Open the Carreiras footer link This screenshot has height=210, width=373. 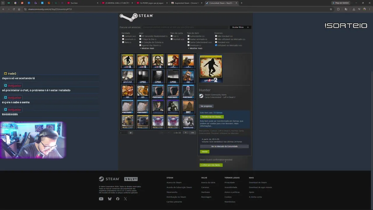[x=205, y=187]
